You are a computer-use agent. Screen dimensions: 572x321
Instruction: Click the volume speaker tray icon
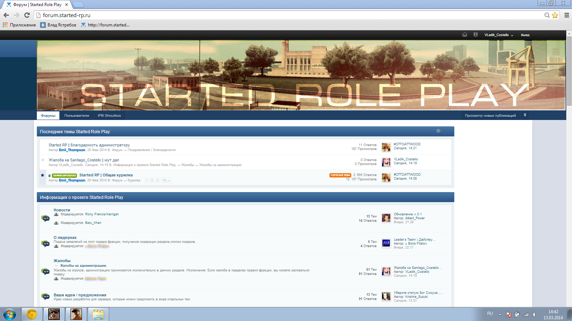coord(534,315)
